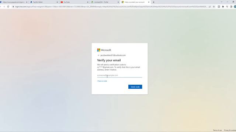Focus the email address input field
This screenshot has height=132, width=236.
pos(119,76)
